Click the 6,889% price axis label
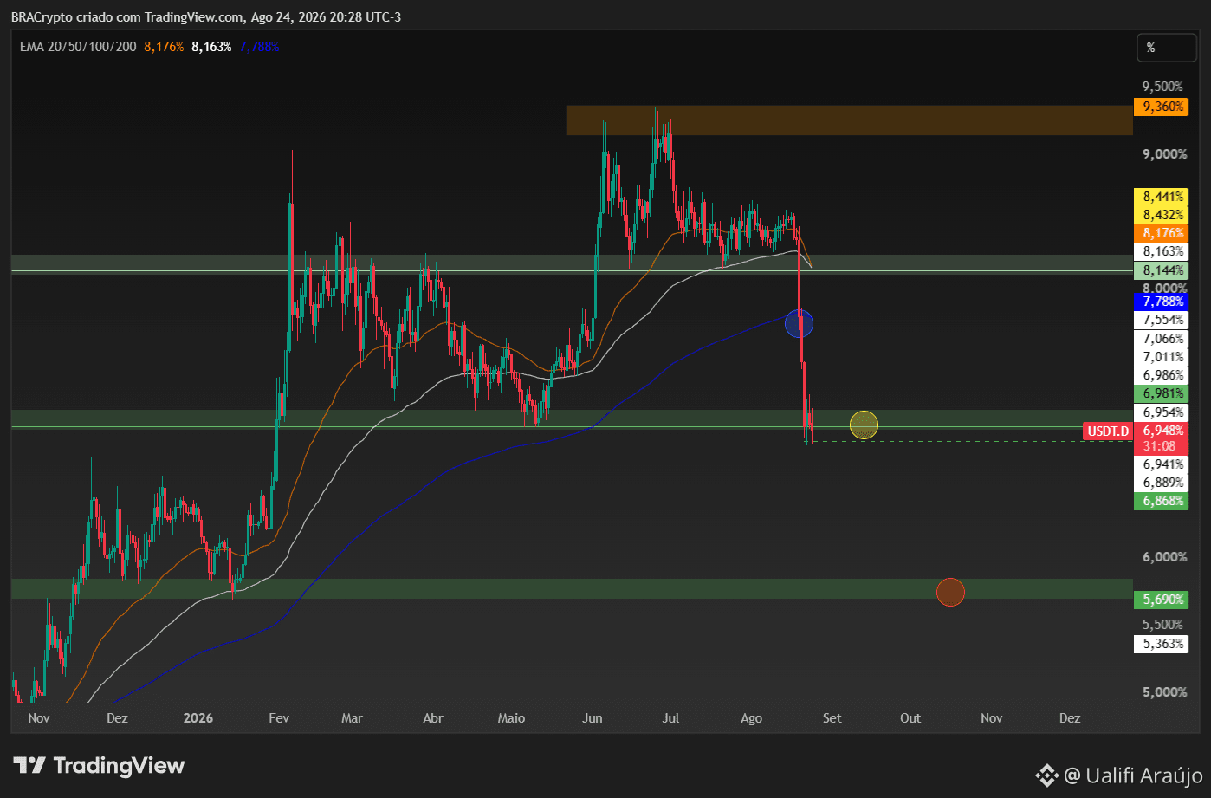The width and height of the screenshot is (1211, 798). click(x=1160, y=483)
